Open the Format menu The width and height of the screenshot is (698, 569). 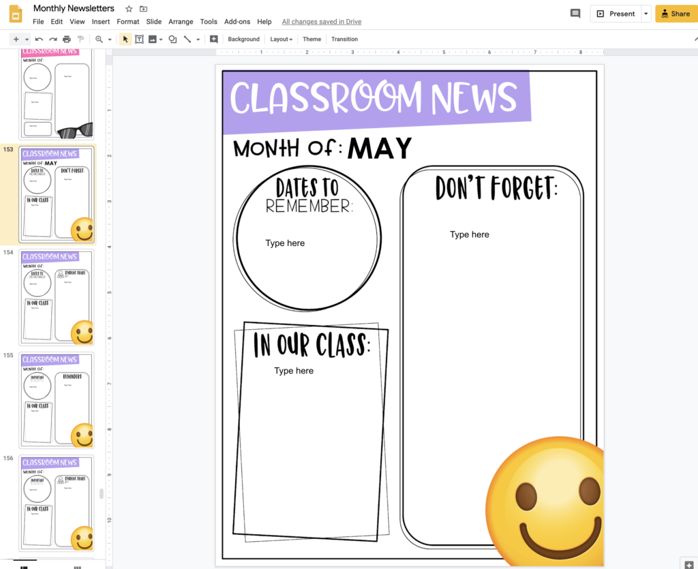coord(127,21)
